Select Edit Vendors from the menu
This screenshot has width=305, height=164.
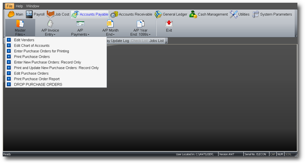coord(56,40)
